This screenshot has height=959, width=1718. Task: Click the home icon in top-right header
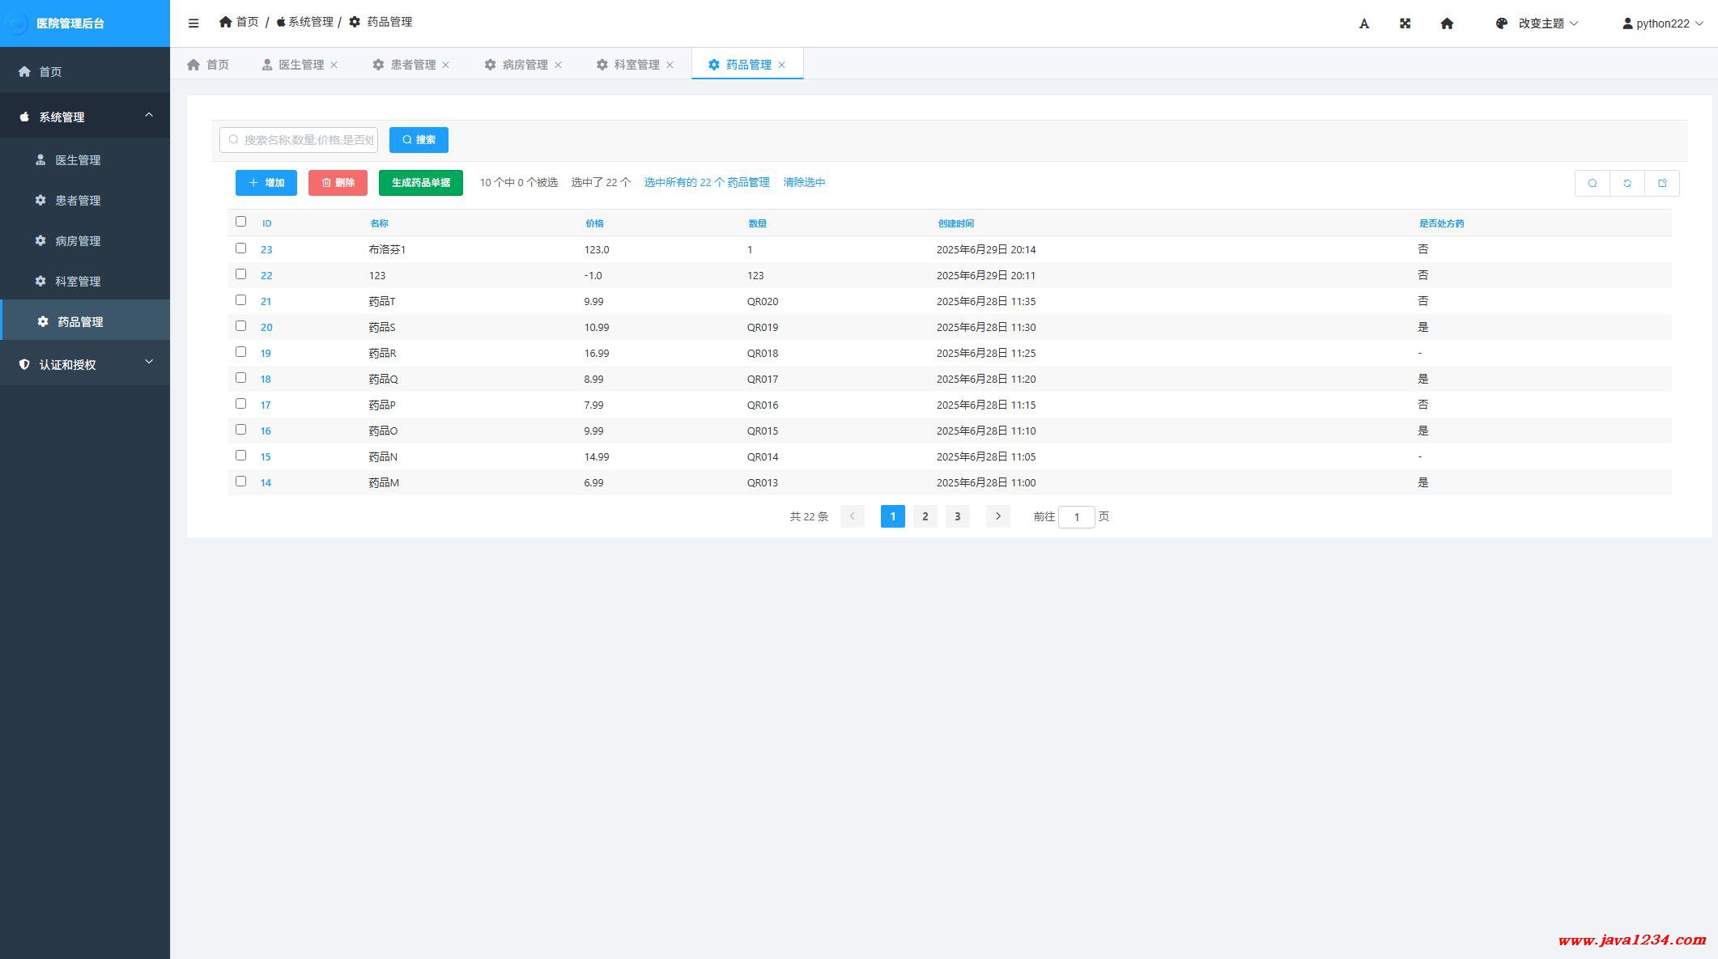(1447, 23)
